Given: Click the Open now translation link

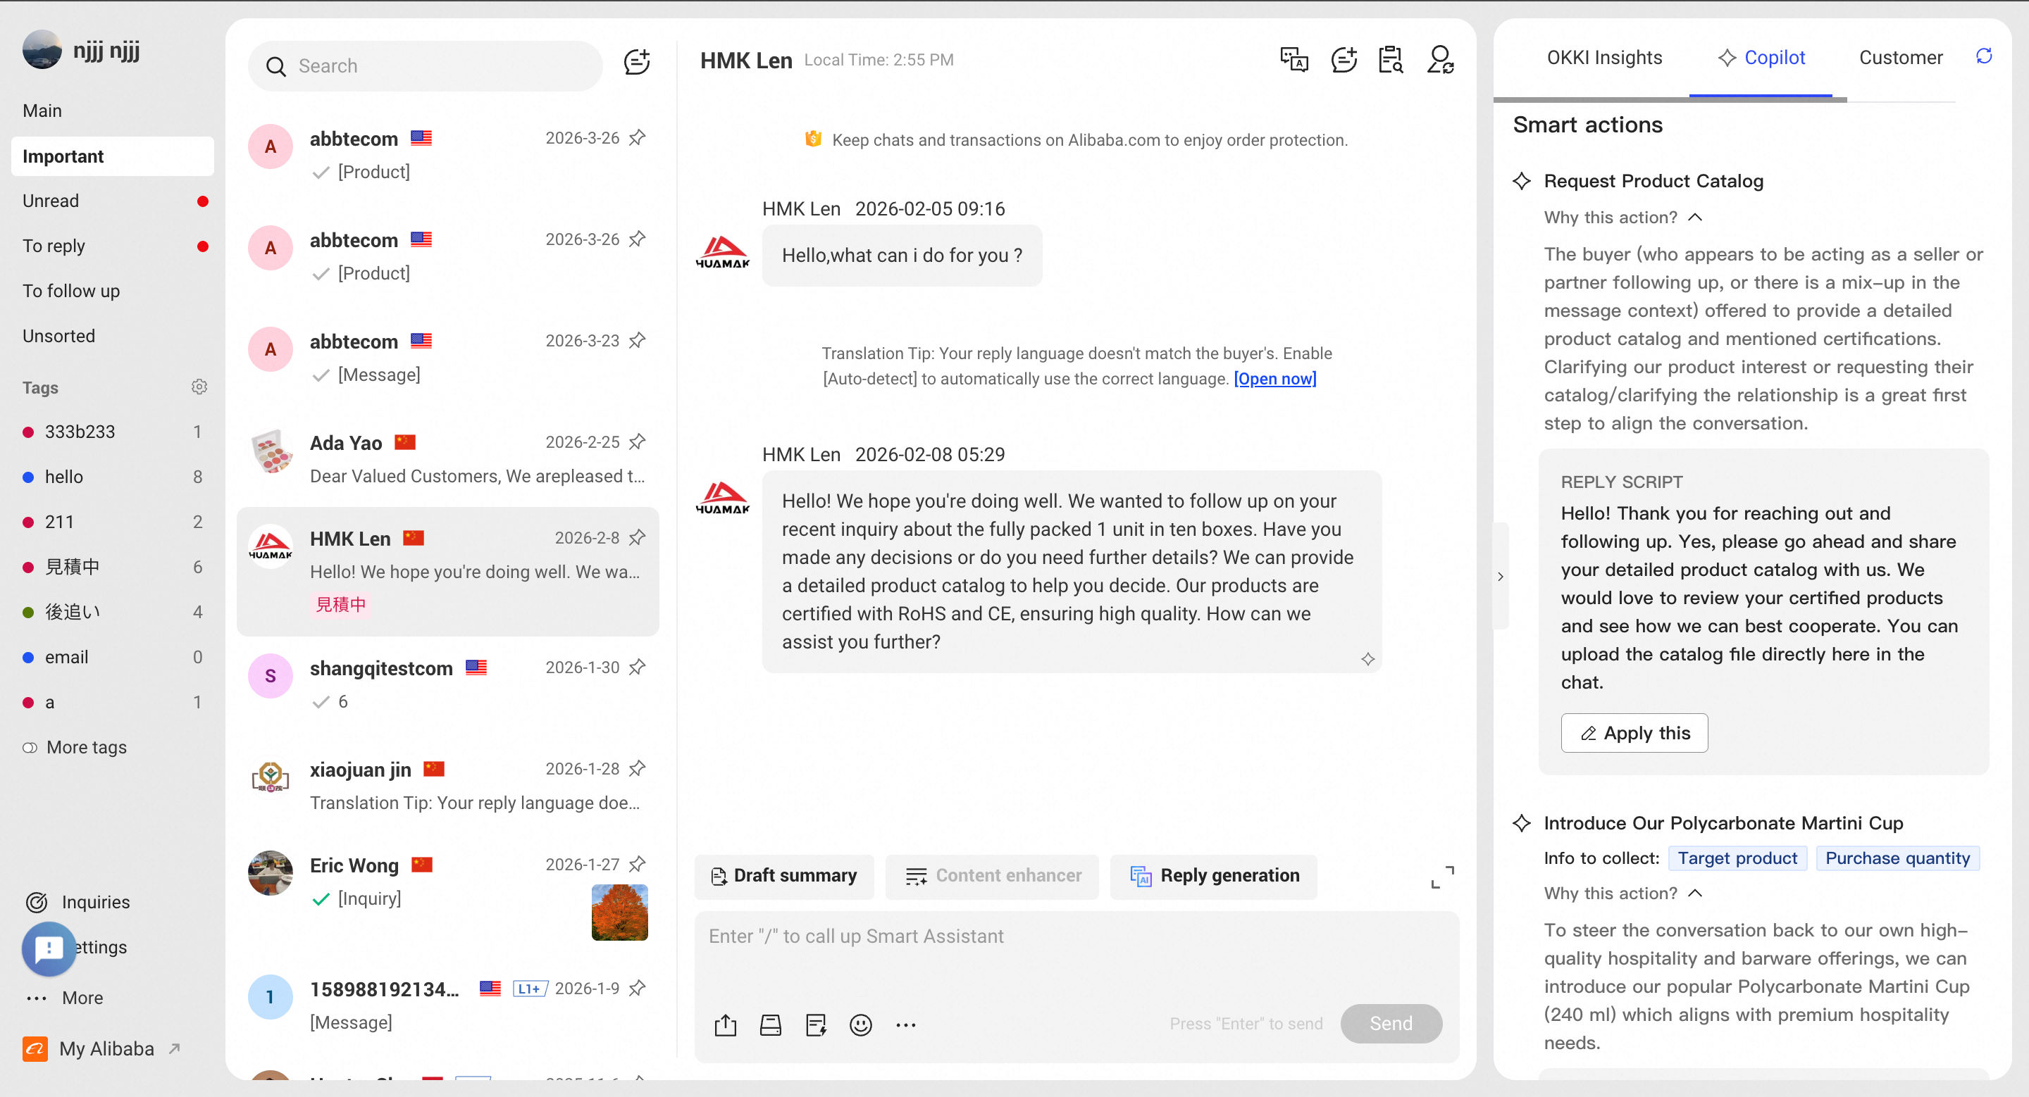Looking at the screenshot, I should click(x=1274, y=380).
